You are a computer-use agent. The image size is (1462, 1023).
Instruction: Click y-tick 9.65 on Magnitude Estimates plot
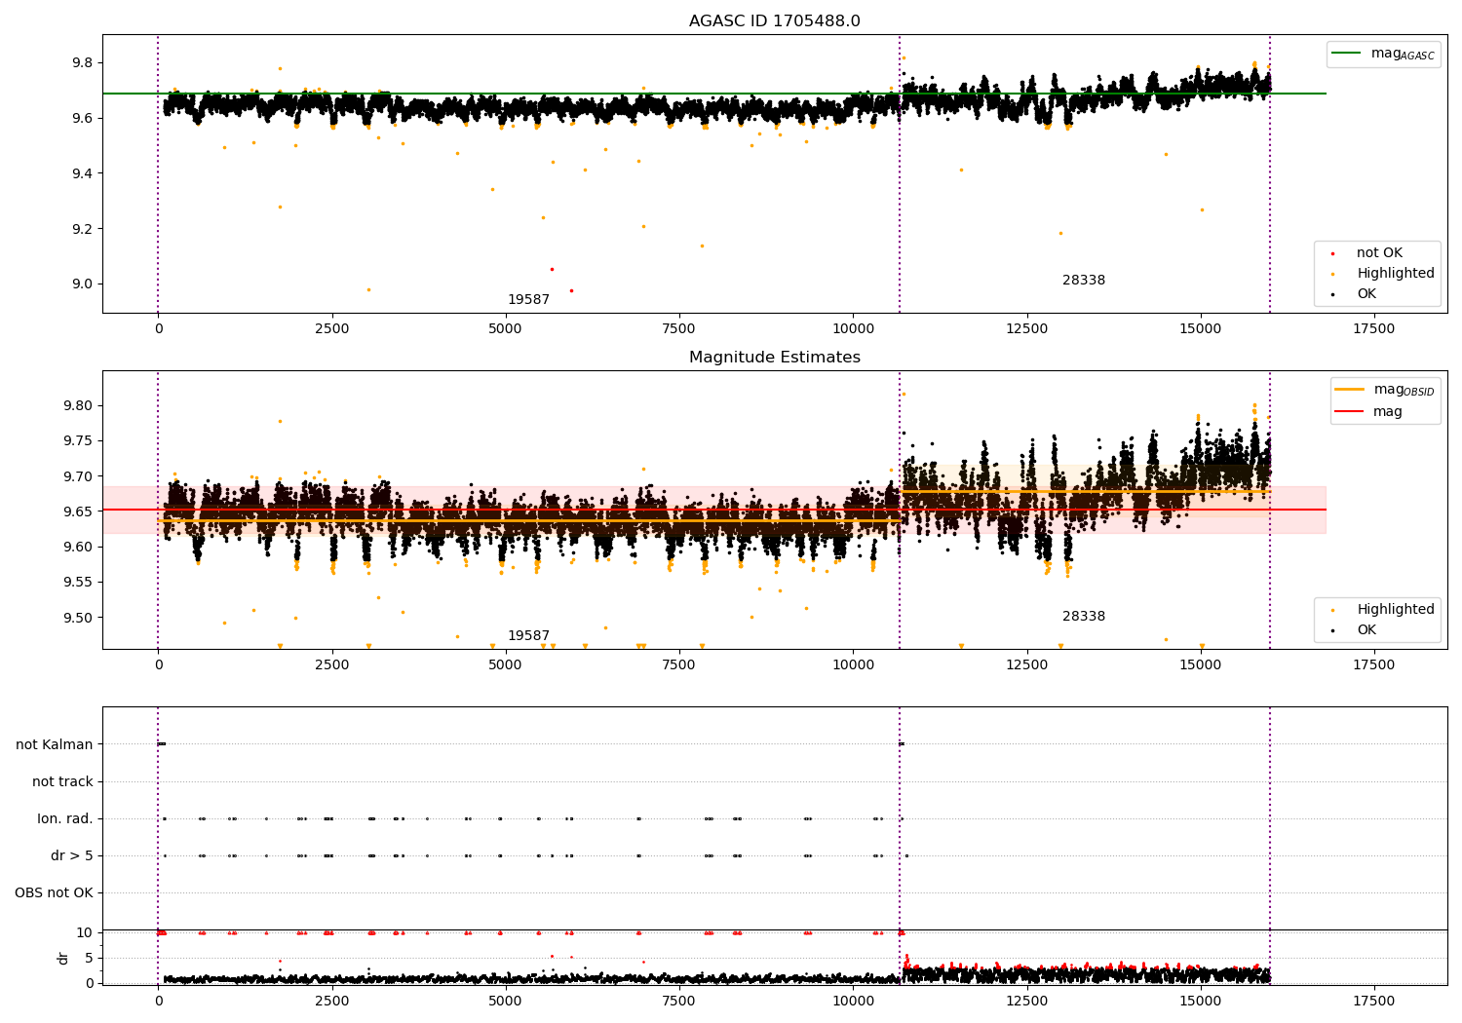click(78, 511)
